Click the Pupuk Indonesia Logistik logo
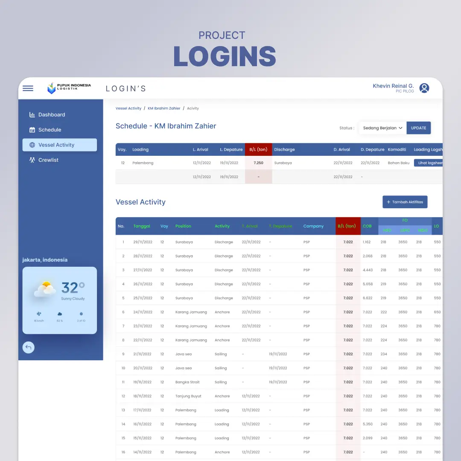This screenshot has height=461, width=461. pos(69,88)
